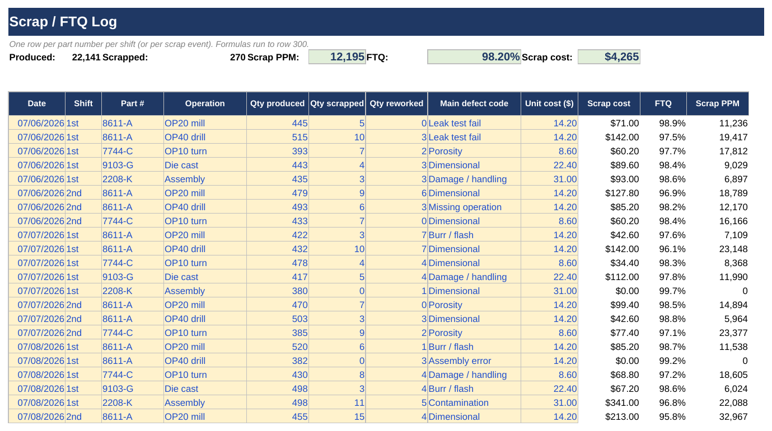Click the 16,166 Scrap PPM value
This screenshot has height=431, width=772.
click(x=718, y=221)
